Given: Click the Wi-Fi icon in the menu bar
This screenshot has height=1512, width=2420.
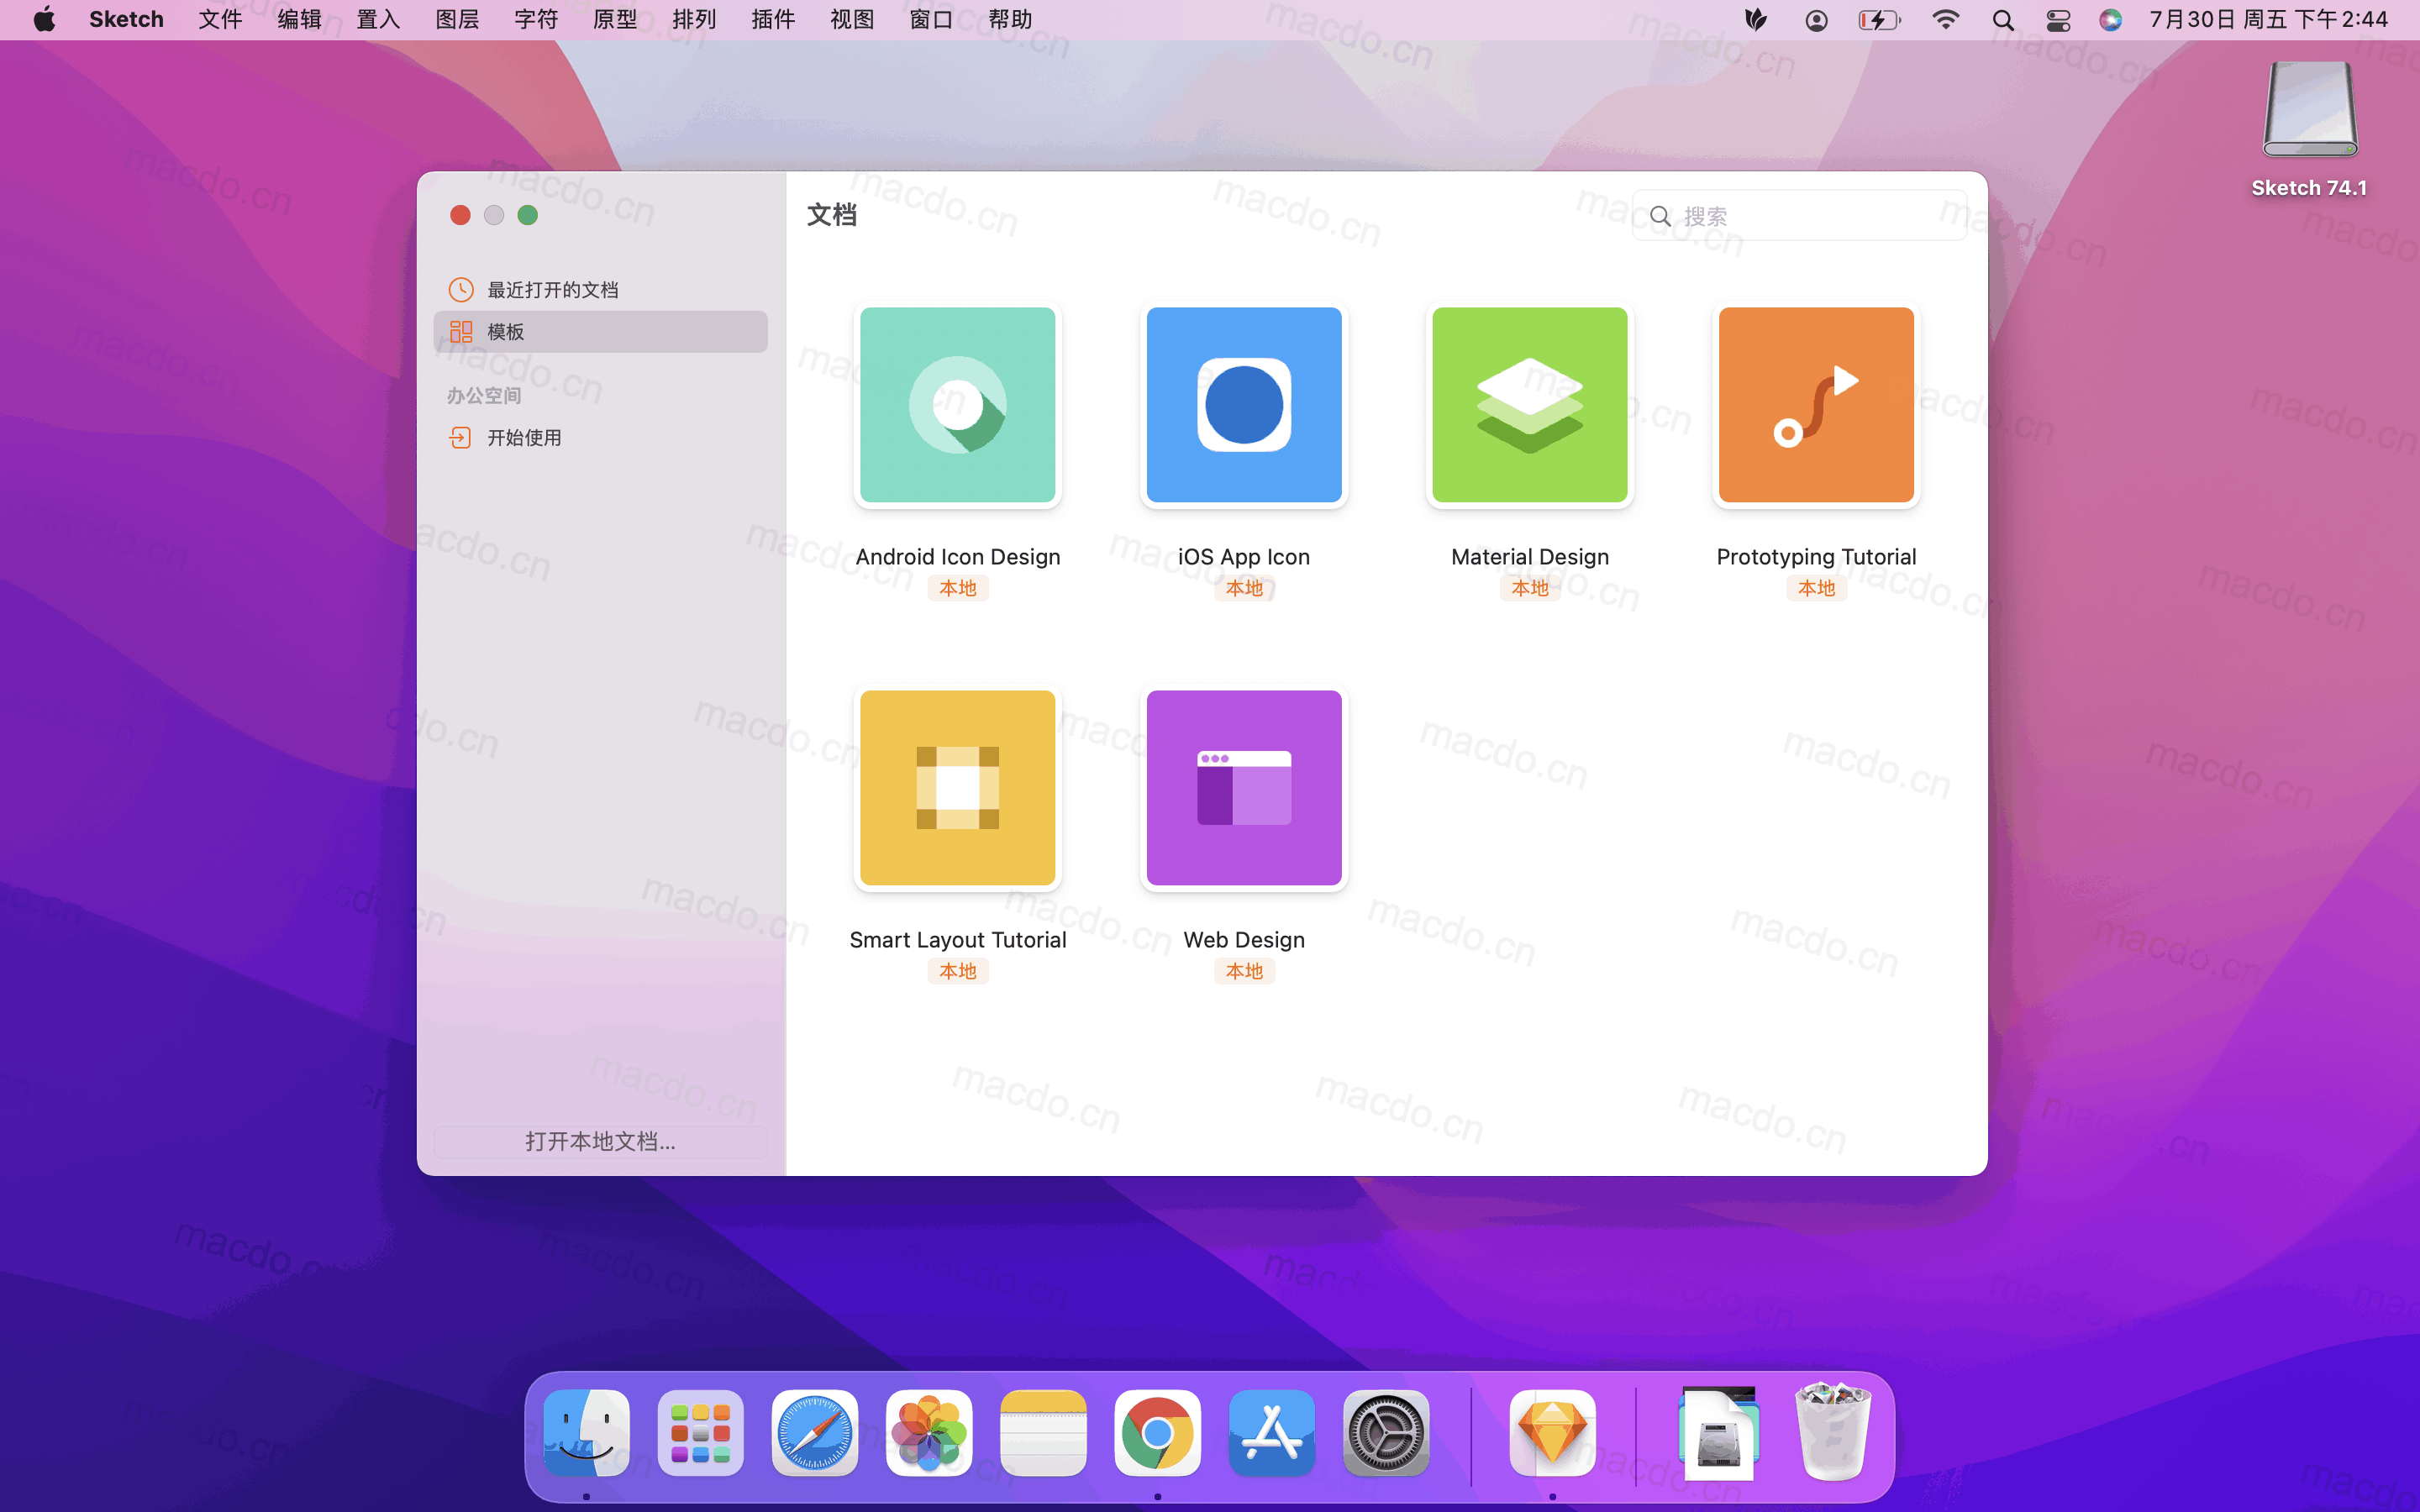Looking at the screenshot, I should tap(1945, 20).
